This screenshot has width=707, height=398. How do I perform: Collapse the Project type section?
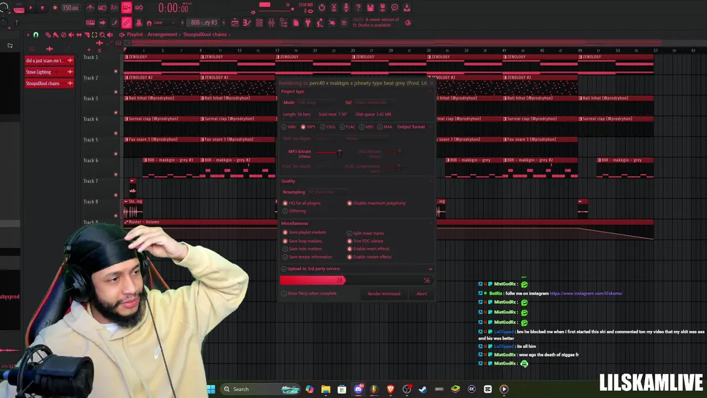pyautogui.click(x=431, y=91)
